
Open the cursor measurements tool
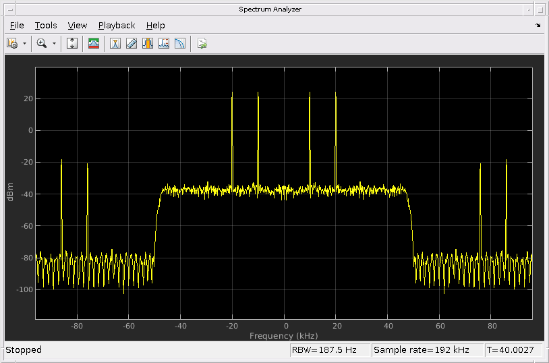coord(115,43)
